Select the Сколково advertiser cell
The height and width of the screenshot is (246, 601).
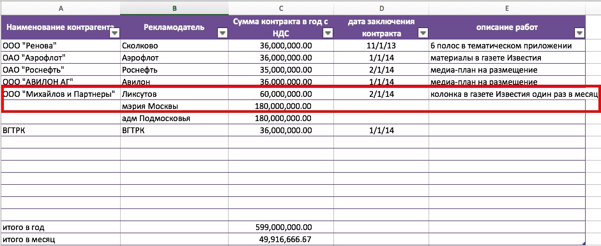pyautogui.click(x=174, y=46)
